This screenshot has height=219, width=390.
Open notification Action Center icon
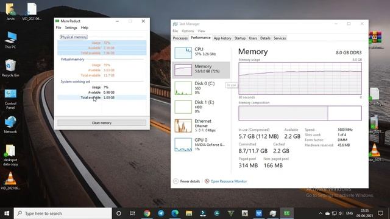(380, 214)
